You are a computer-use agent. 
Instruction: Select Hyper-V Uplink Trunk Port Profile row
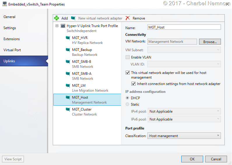click(x=87, y=28)
